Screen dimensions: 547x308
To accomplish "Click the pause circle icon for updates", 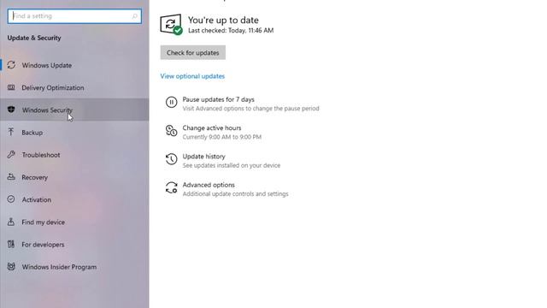I will (x=171, y=103).
